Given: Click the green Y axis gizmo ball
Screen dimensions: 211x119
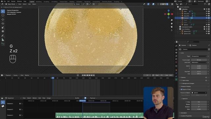Looking at the screenshot, I should [x=168, y=14].
